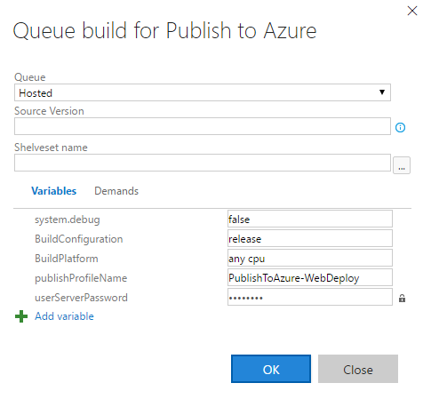Edit the system.debug value field

pyautogui.click(x=310, y=219)
